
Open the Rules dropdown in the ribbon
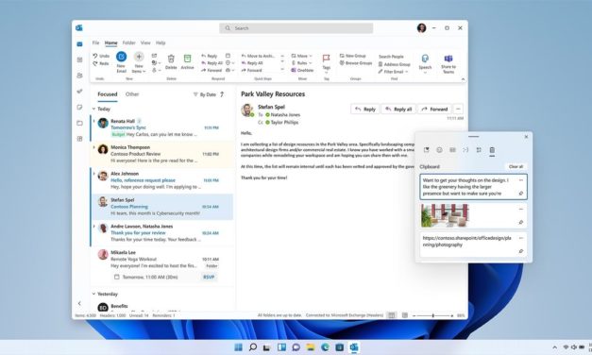[301, 63]
